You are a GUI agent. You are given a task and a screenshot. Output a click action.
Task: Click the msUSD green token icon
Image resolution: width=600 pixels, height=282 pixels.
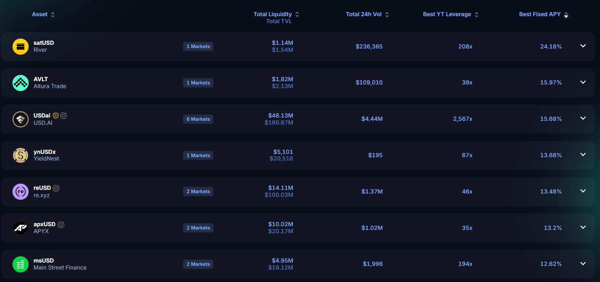coord(21,264)
